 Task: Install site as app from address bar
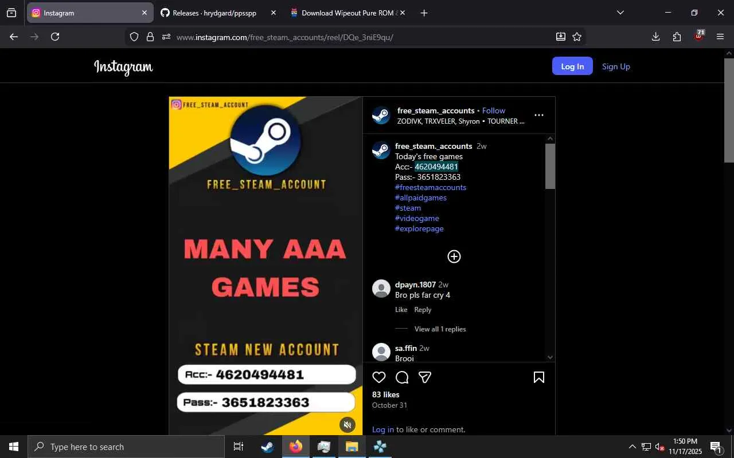point(561,37)
